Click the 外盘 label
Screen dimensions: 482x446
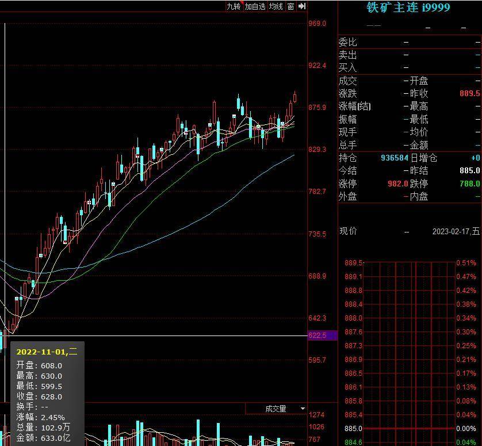pos(347,196)
